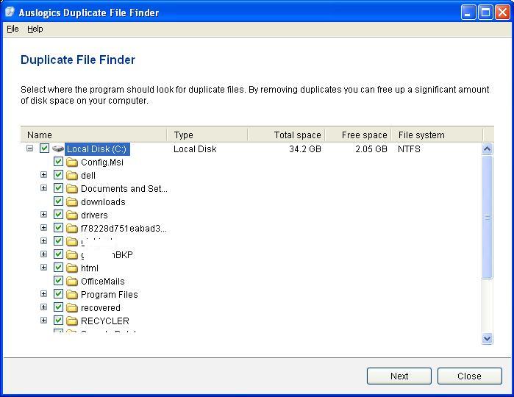Uncheck the Local Disk (C:) checkbox
The image size is (514, 397).
[44, 149]
